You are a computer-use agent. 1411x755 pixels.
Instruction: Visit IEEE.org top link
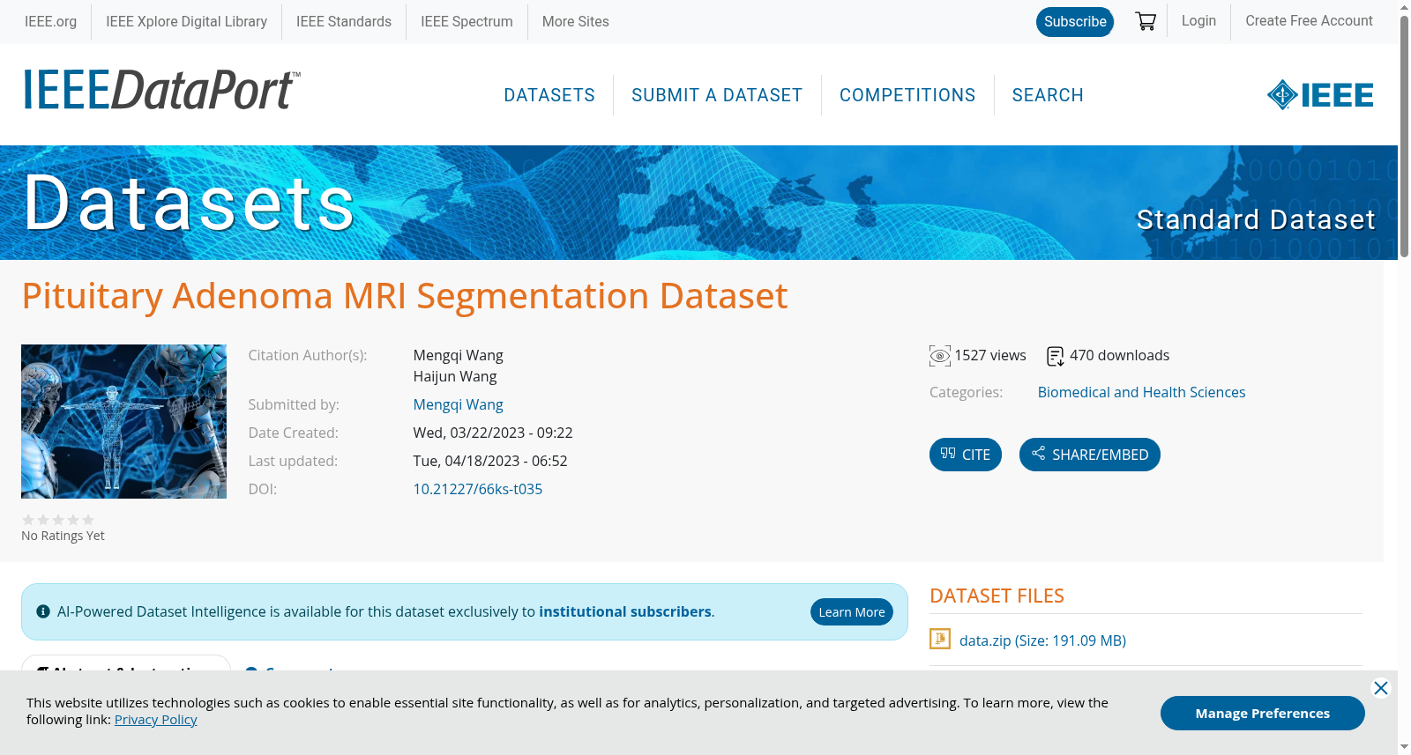(50, 21)
